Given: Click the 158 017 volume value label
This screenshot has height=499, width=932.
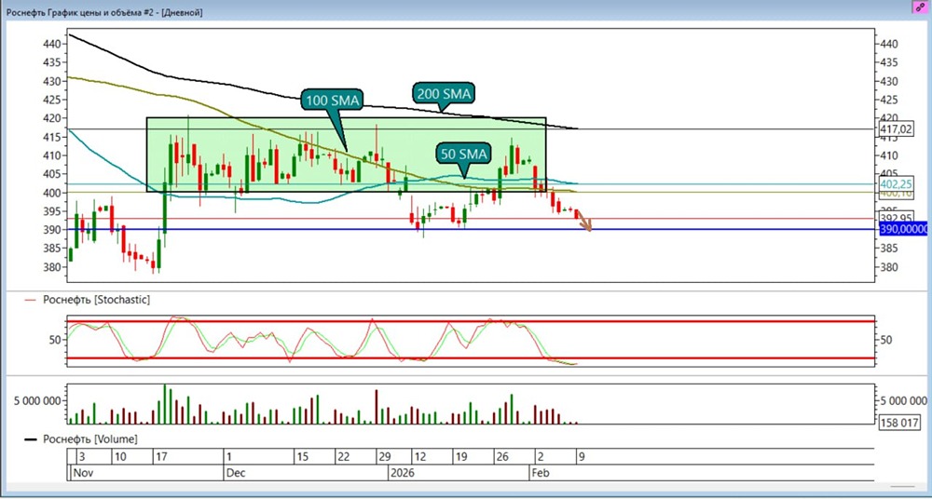Looking at the screenshot, I should point(898,421).
